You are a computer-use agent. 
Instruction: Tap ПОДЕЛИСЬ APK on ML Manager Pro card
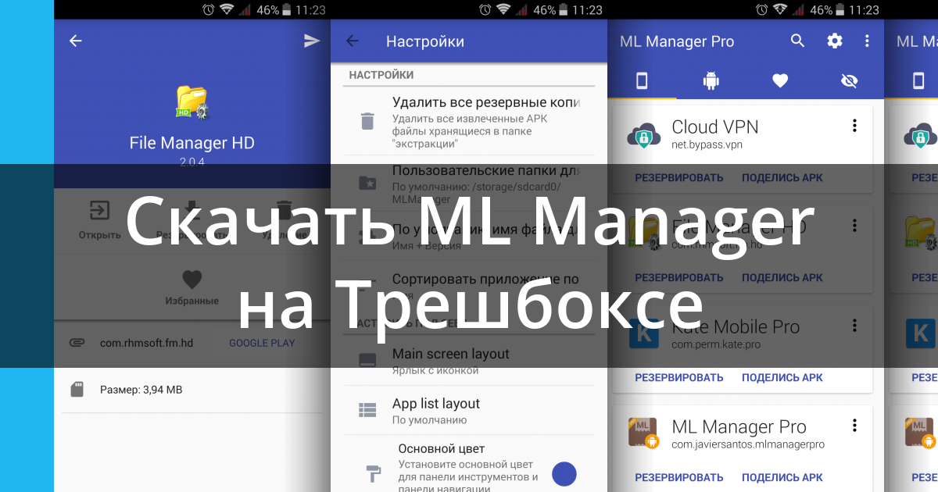(x=782, y=477)
